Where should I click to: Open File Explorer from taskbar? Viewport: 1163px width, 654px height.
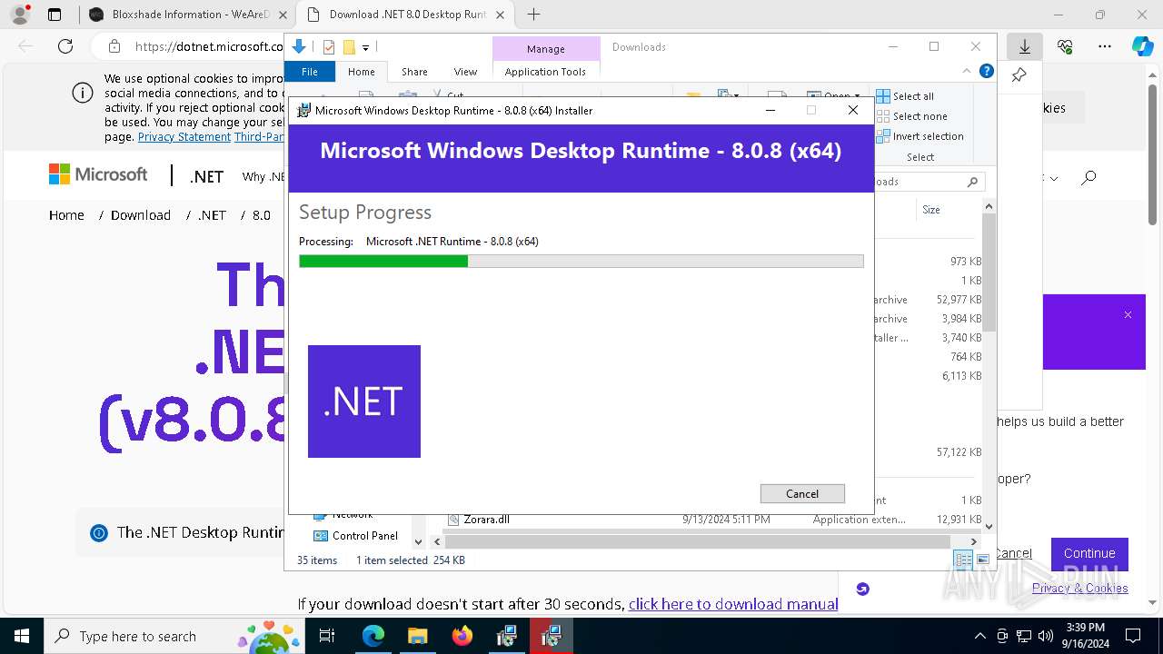[417, 636]
